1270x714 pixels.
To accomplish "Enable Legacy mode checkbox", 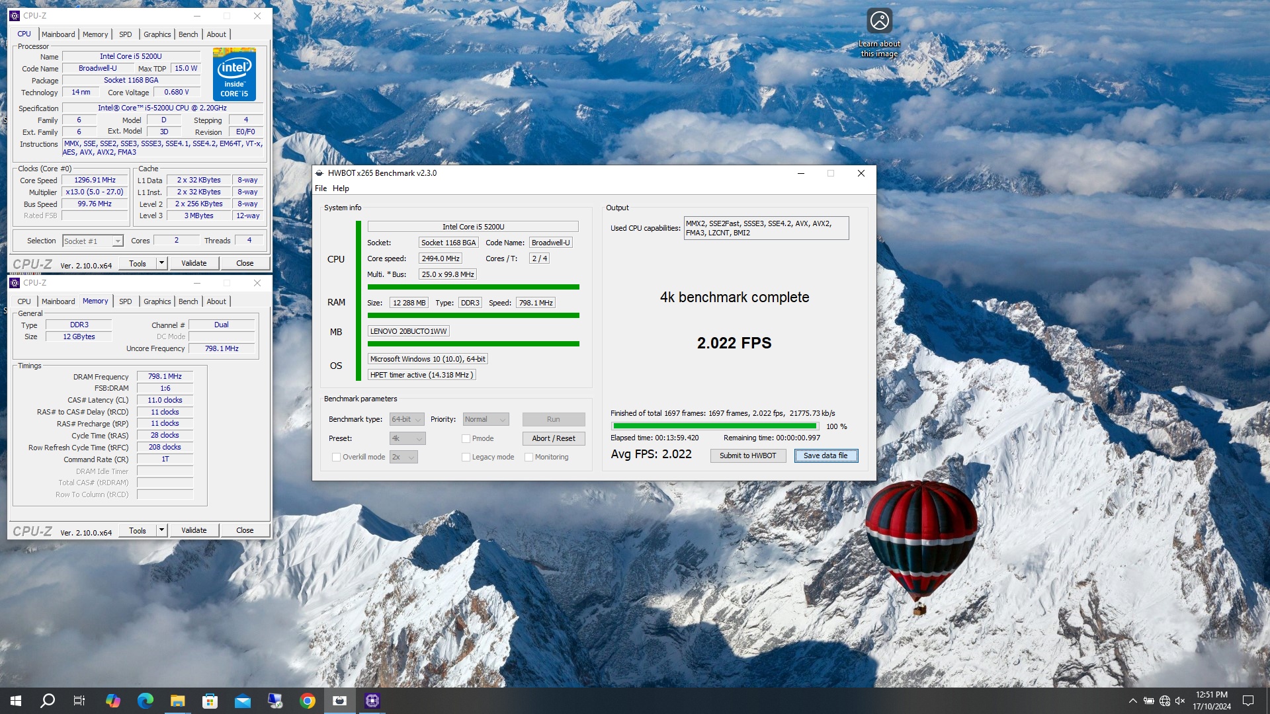I will (466, 457).
